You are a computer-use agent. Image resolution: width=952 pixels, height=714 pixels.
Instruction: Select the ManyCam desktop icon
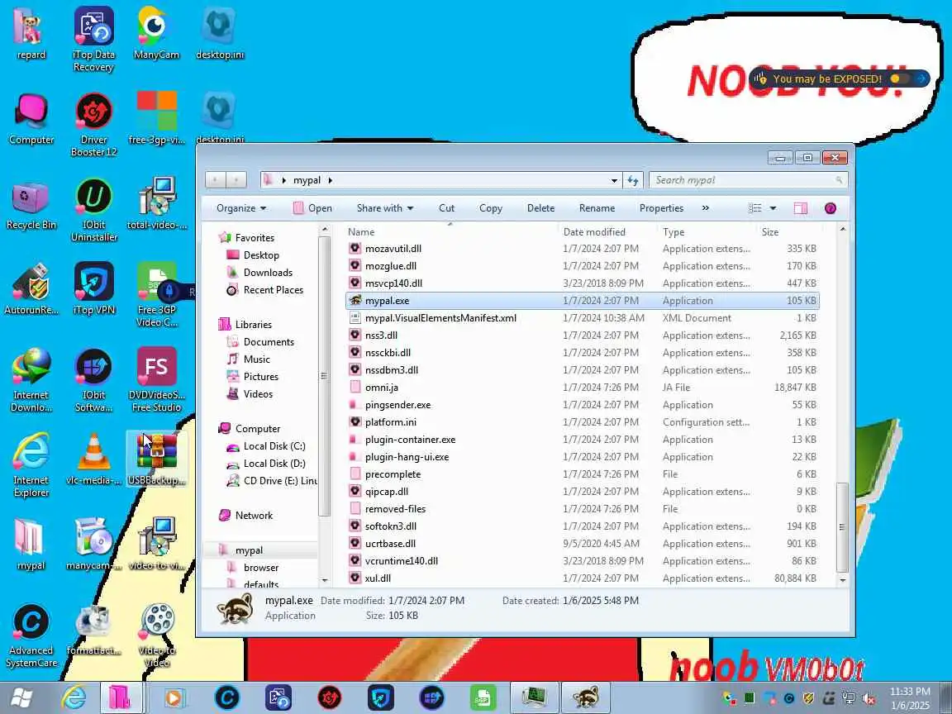156,33
